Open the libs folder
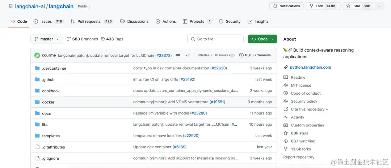The image size is (391, 168). [45, 124]
